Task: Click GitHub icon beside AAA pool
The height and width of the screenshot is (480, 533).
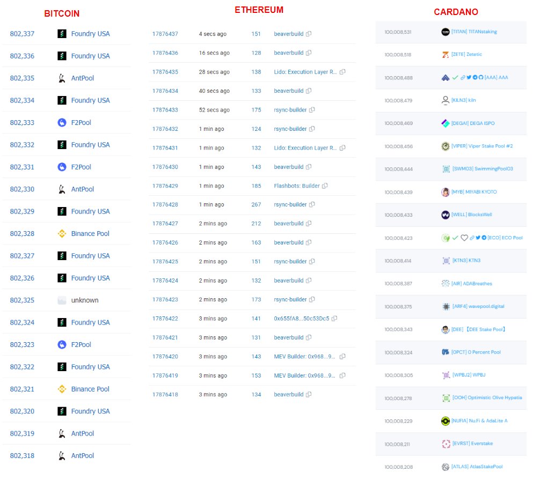Action: pos(481,76)
